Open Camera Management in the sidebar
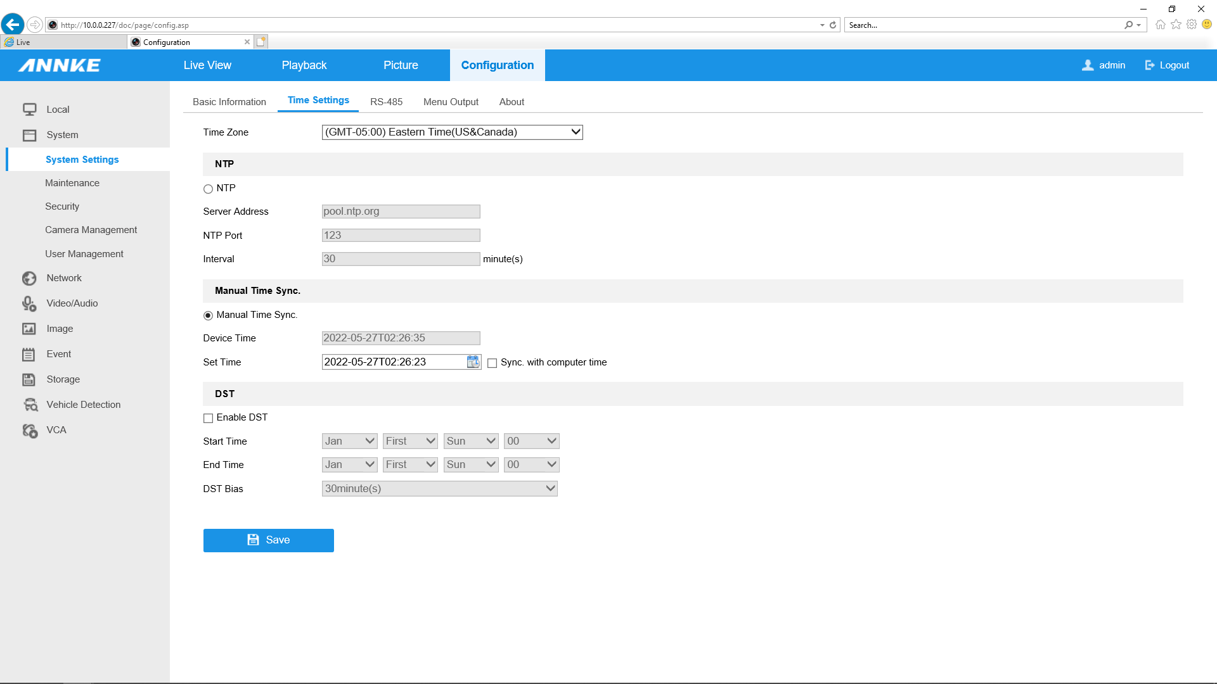 tap(91, 230)
